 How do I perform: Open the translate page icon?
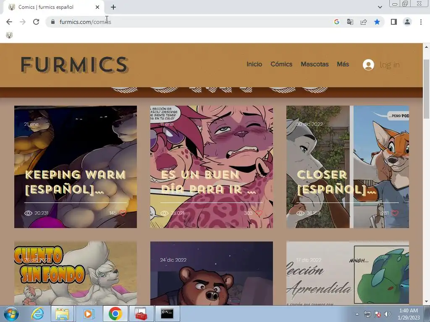[350, 22]
